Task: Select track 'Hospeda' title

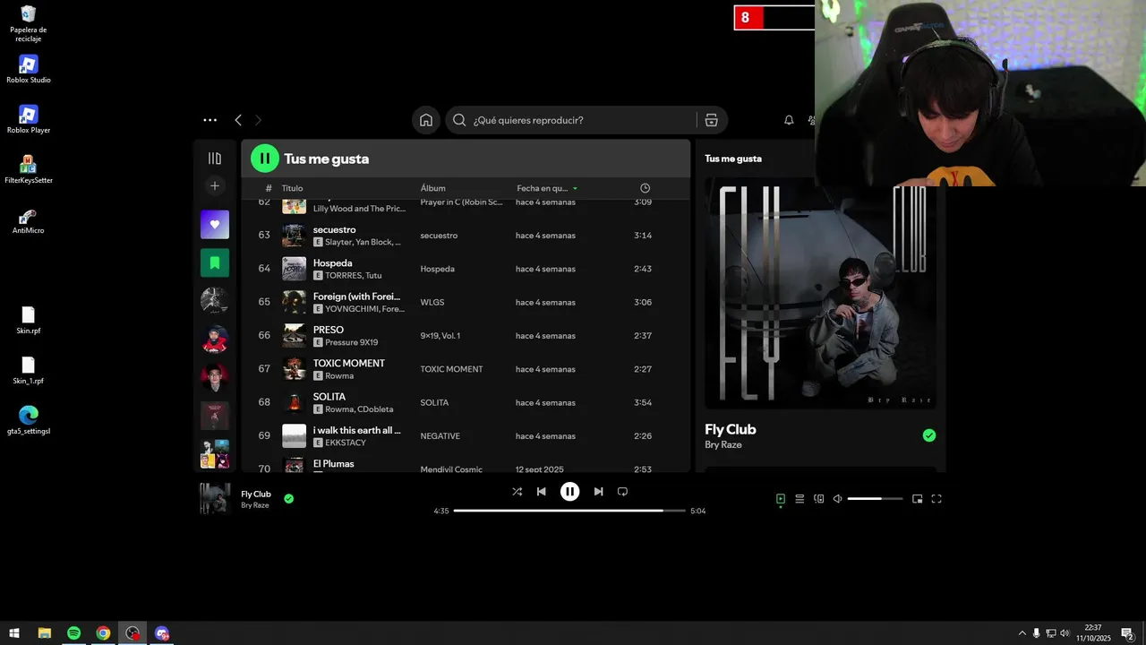Action: point(332,263)
